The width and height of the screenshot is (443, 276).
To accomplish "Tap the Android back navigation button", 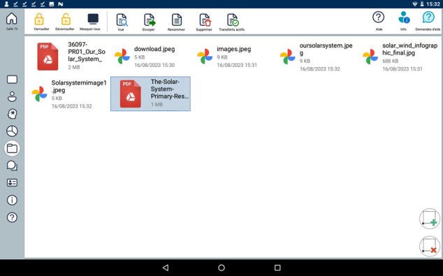I will click(166, 268).
